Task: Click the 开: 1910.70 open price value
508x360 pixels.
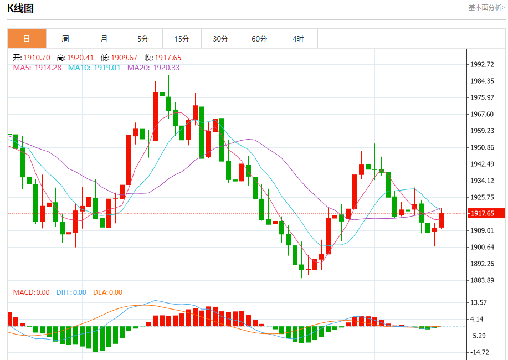Action: [32, 58]
